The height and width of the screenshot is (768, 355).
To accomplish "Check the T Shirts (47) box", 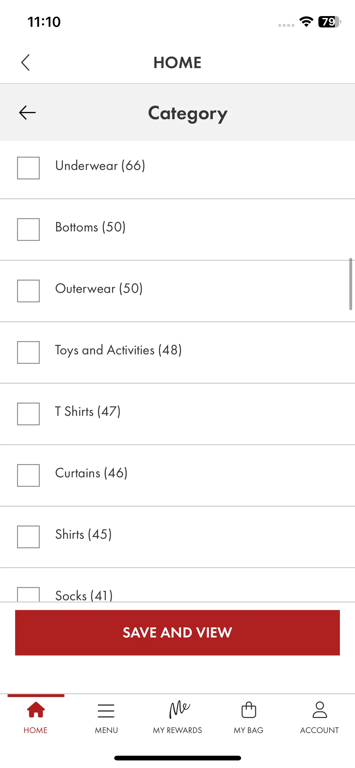I will coord(28,414).
